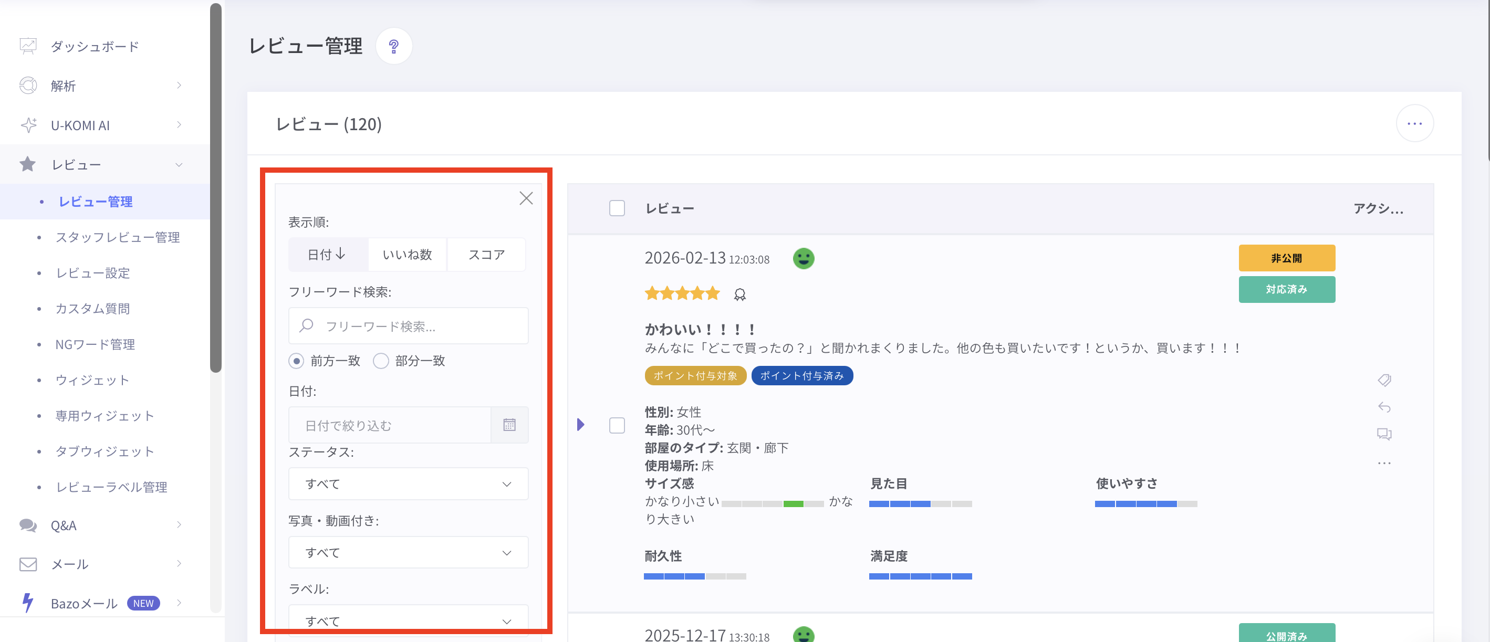Click the verified badge icon near stars
This screenshot has width=1490, height=642.
click(x=740, y=295)
